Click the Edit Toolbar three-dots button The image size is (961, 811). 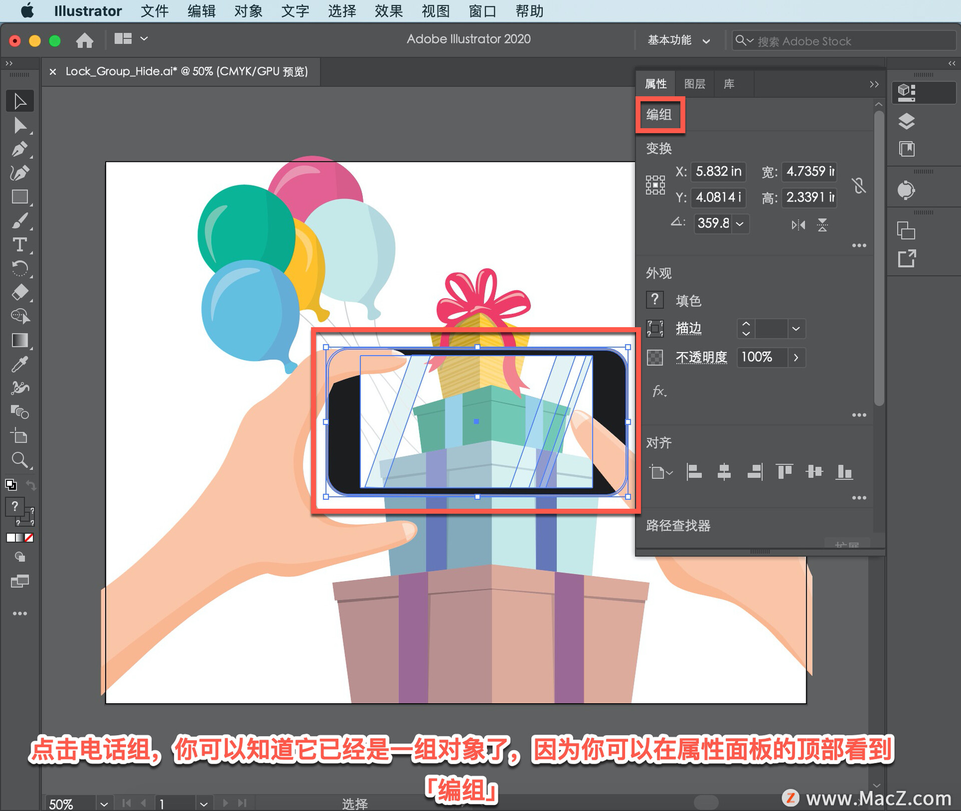click(20, 614)
